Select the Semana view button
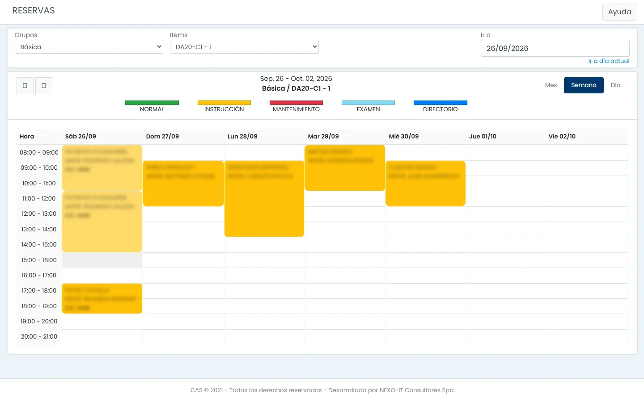 (x=584, y=85)
